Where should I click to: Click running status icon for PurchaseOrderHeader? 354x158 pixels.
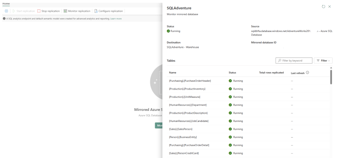point(230,81)
